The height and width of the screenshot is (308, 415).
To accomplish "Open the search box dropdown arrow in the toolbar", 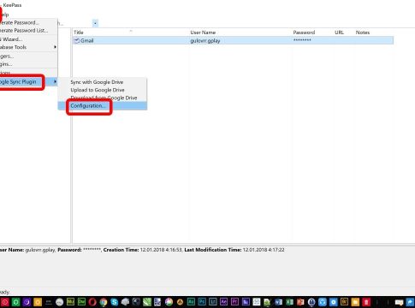I will [x=95, y=23].
